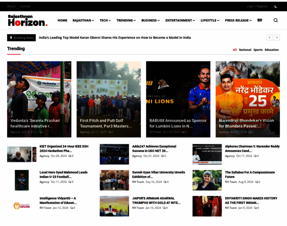Expand the Business menu dropdown
This screenshot has width=287, height=226.
[150, 20]
